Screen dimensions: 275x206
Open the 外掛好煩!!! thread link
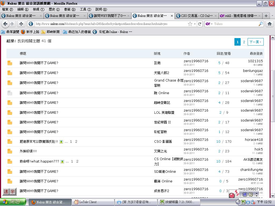(x=28, y=151)
